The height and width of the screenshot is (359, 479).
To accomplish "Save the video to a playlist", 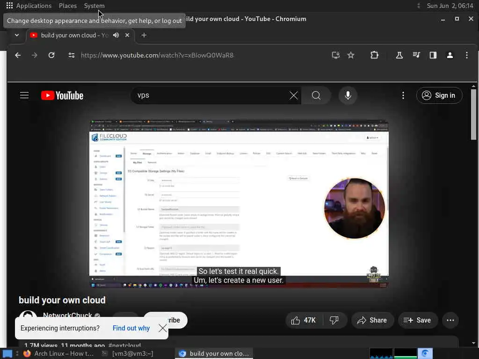I will click(x=417, y=320).
